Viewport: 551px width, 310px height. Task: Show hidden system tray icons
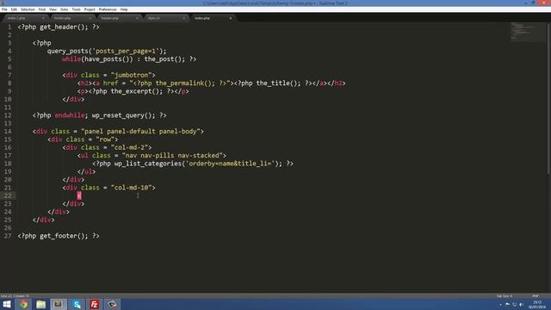point(500,305)
